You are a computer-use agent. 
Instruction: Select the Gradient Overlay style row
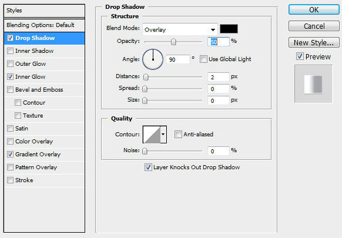[44, 155]
